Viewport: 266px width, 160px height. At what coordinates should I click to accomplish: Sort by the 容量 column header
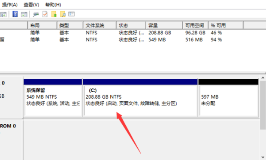[164, 25]
